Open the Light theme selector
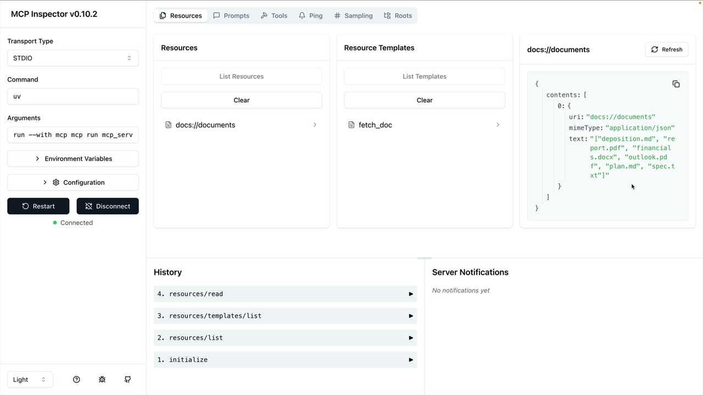The height and width of the screenshot is (395, 703). click(30, 380)
